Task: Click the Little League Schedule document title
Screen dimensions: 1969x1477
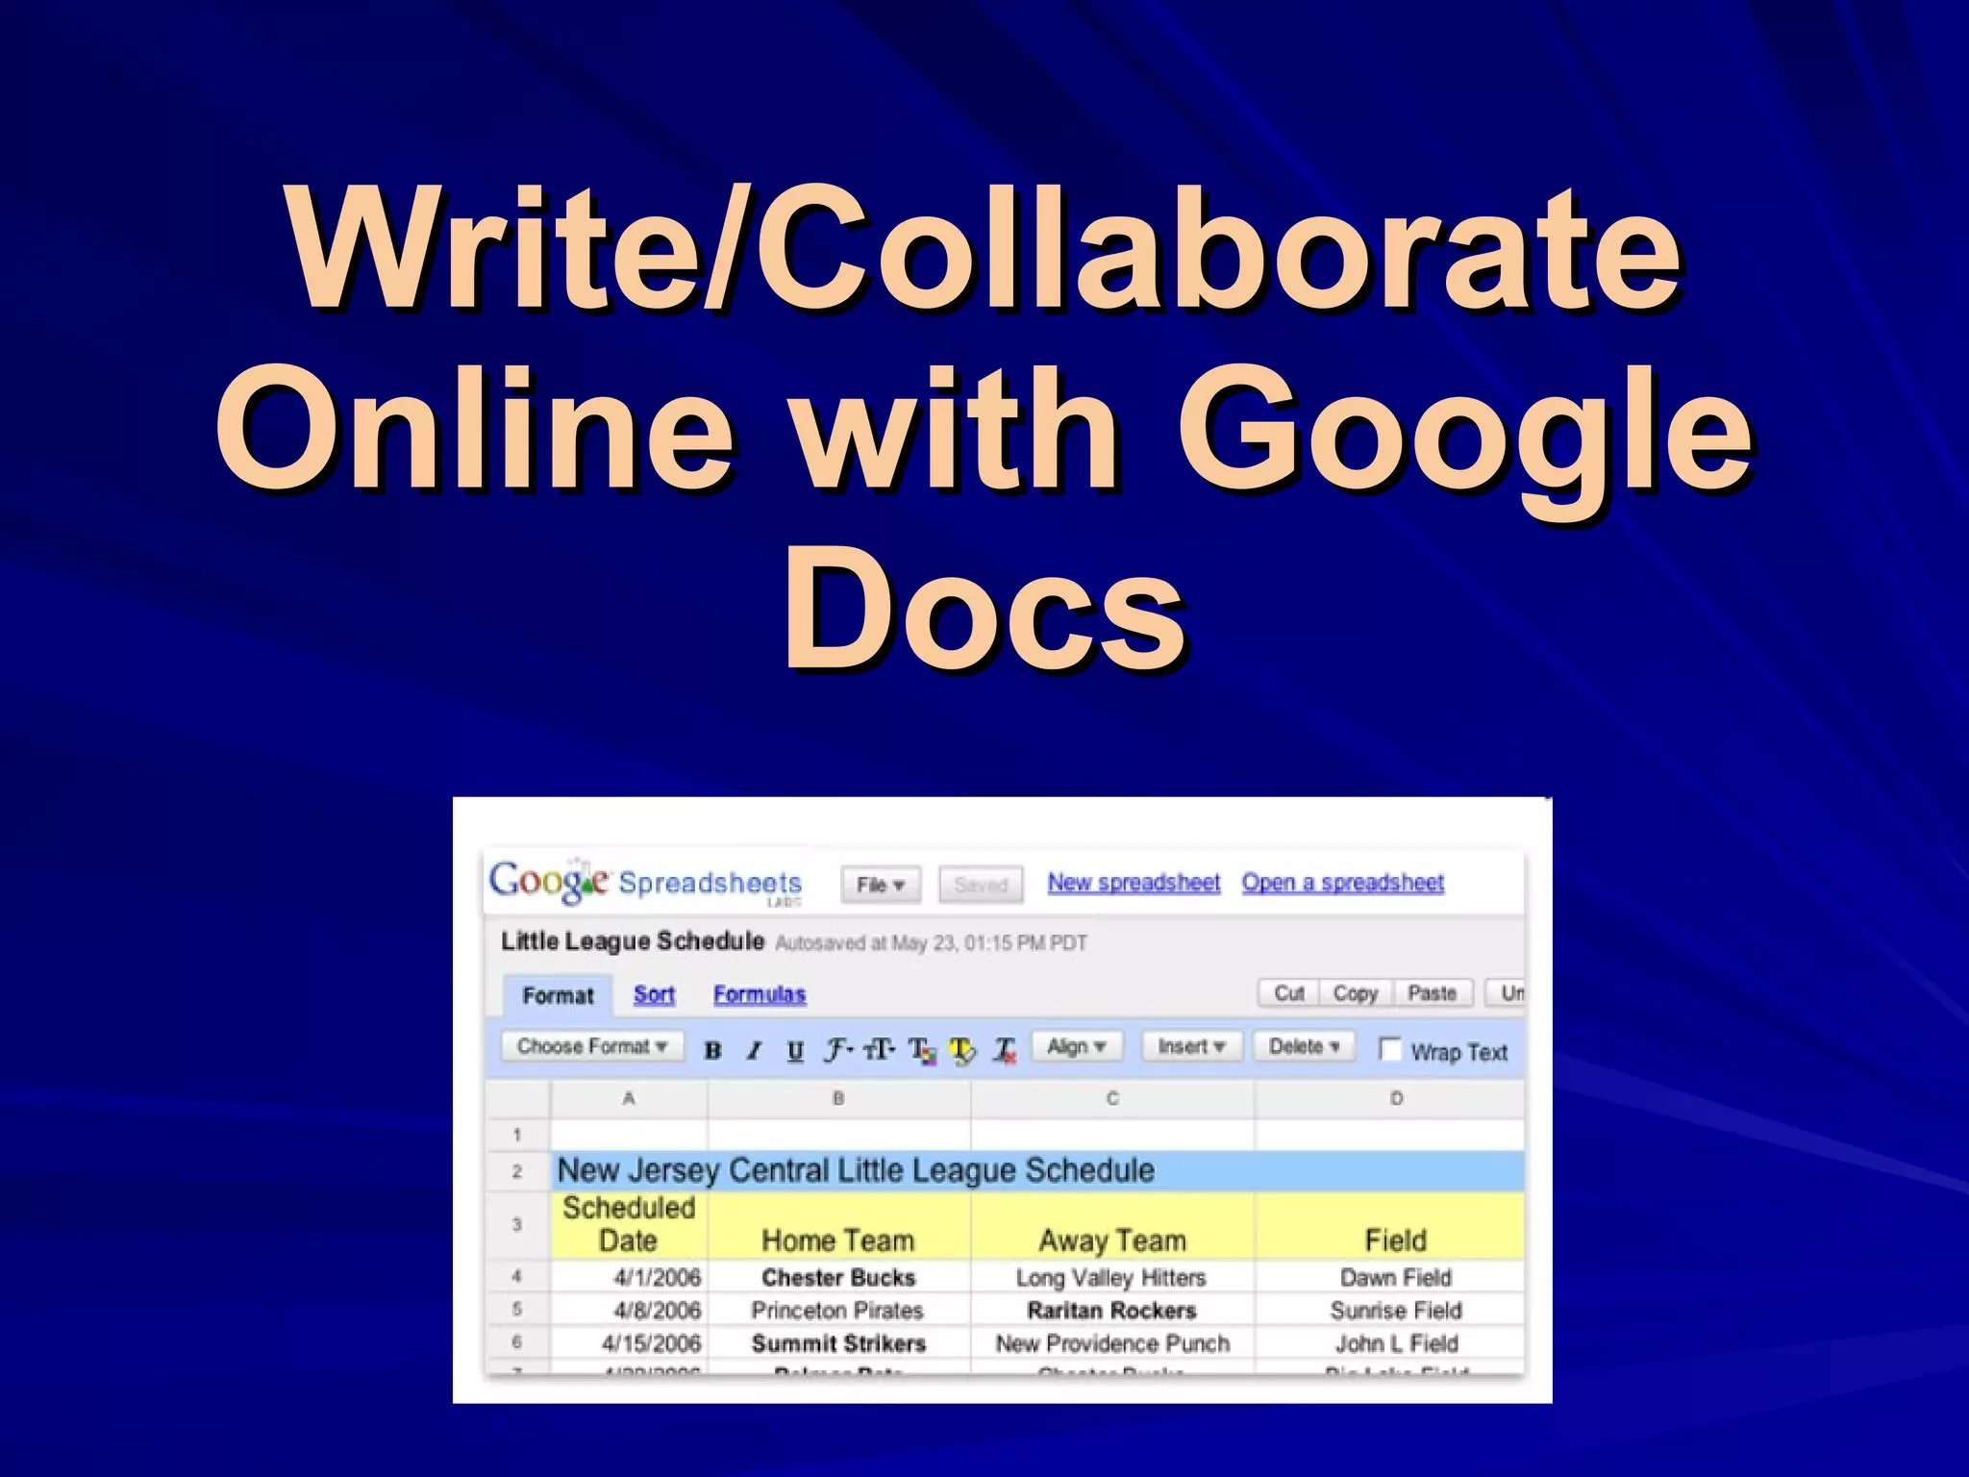Action: click(633, 940)
